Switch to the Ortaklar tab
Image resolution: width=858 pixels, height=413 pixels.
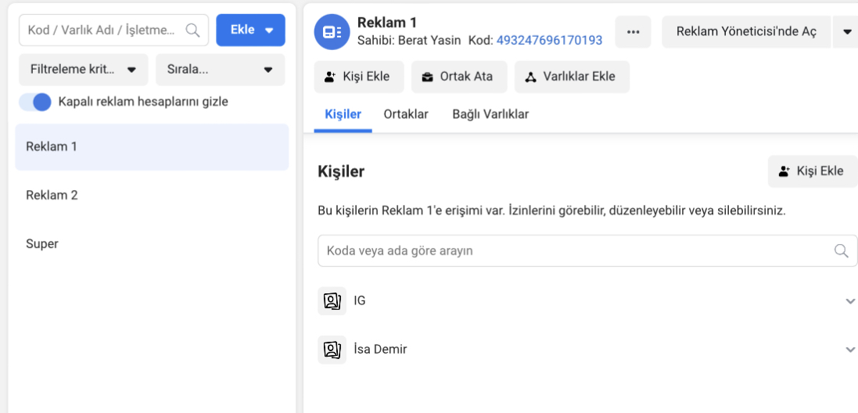point(406,114)
